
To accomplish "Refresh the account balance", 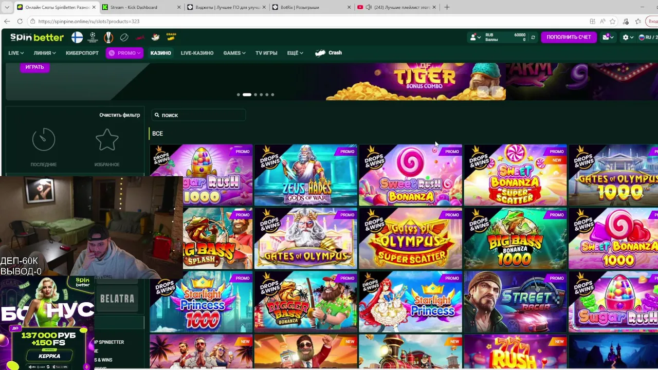I will (x=533, y=37).
